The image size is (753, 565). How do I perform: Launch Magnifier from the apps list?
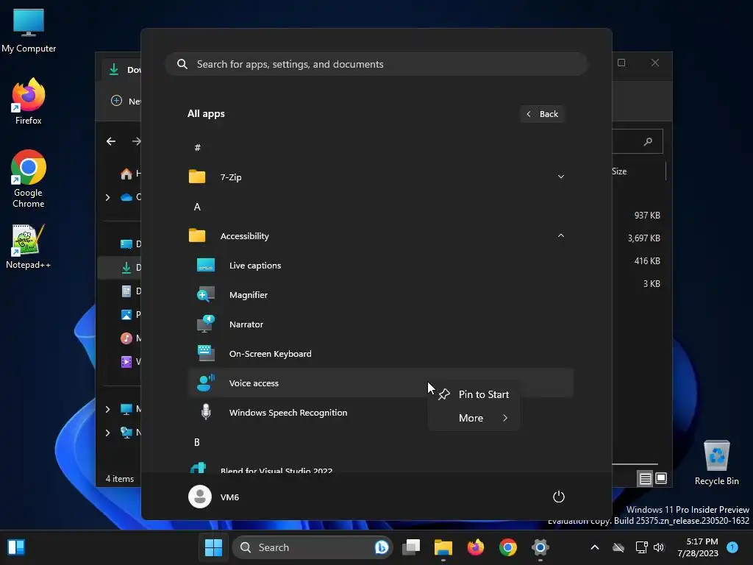click(x=380, y=294)
